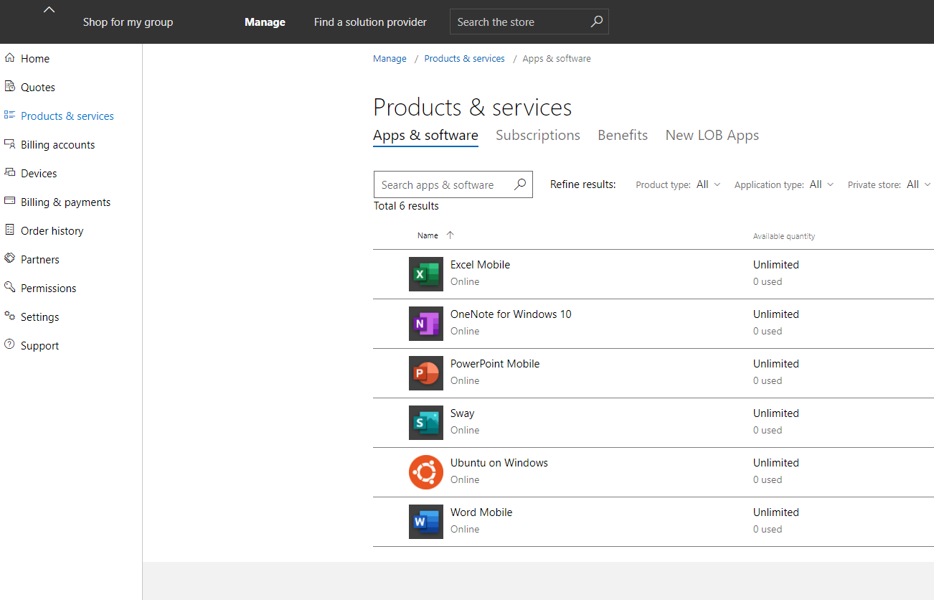Click the Devices icon in sidebar
The width and height of the screenshot is (934, 600).
(x=9, y=172)
